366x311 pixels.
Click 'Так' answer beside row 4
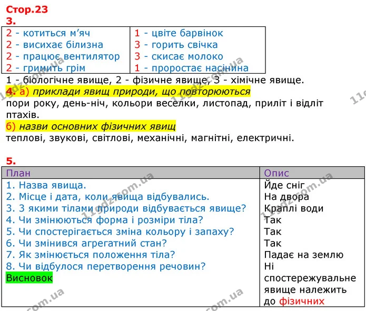(273, 220)
